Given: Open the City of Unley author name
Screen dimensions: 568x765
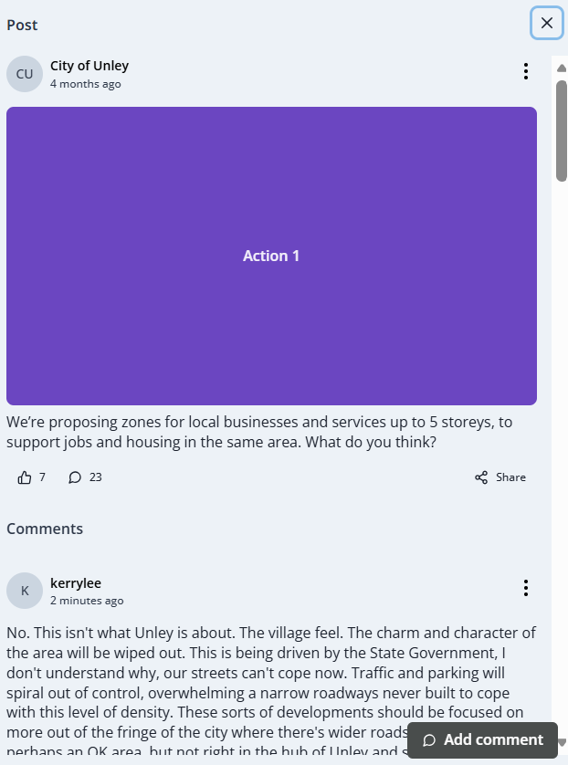Looking at the screenshot, I should point(89,66).
